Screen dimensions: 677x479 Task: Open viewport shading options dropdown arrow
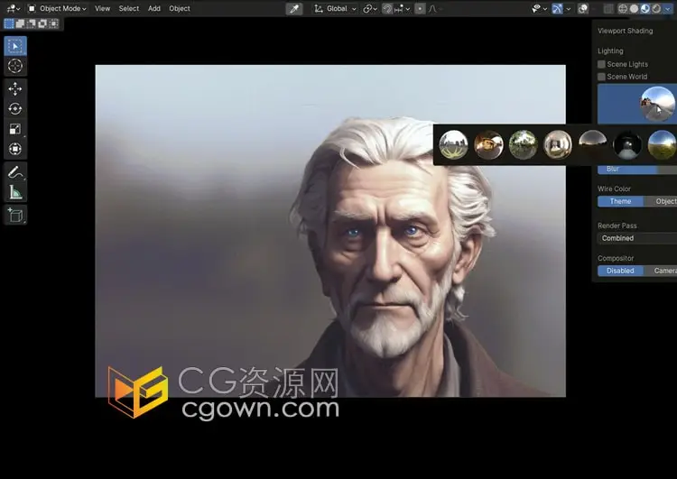coord(668,9)
